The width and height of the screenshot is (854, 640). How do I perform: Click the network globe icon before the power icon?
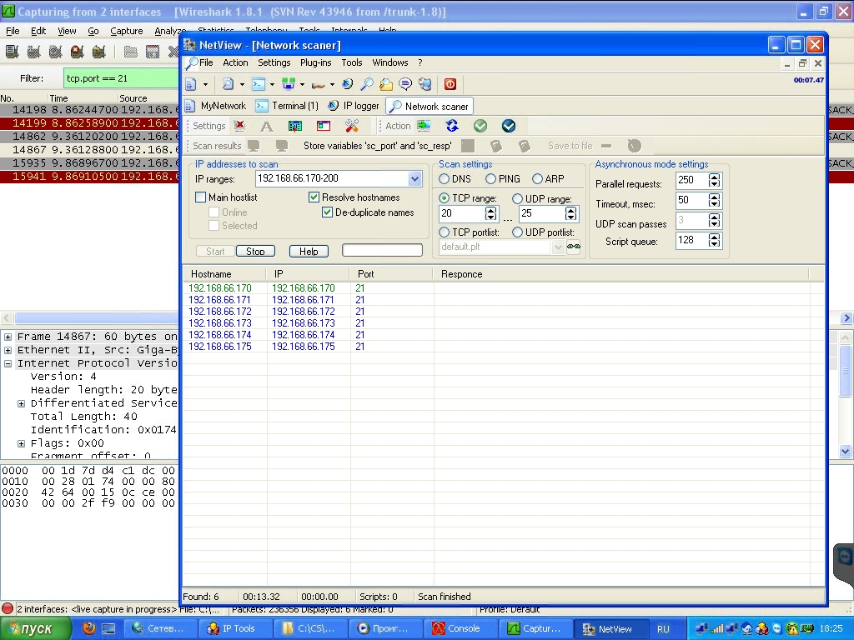point(425,84)
